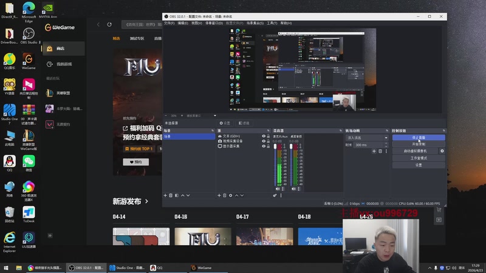The image size is (486, 273).
Task: Toggle visibility of video capture device source
Action: tap(264, 141)
